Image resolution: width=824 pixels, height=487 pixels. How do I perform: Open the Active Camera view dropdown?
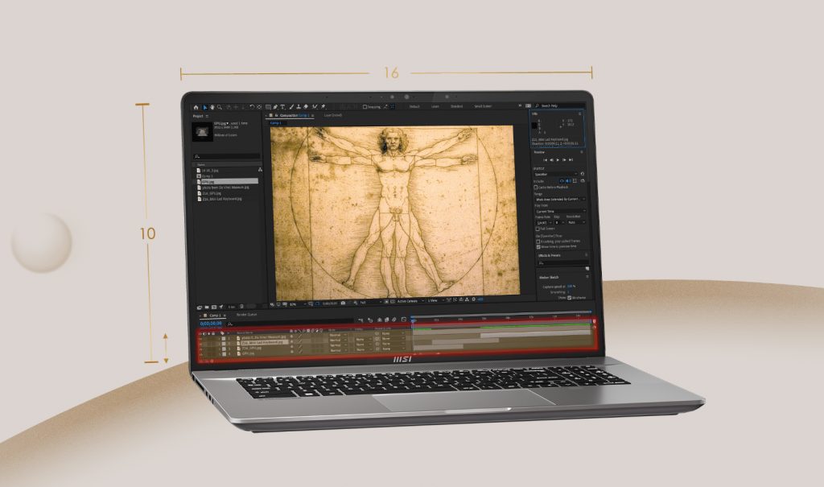coord(411,301)
